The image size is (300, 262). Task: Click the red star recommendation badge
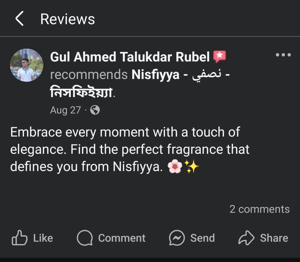point(219,57)
